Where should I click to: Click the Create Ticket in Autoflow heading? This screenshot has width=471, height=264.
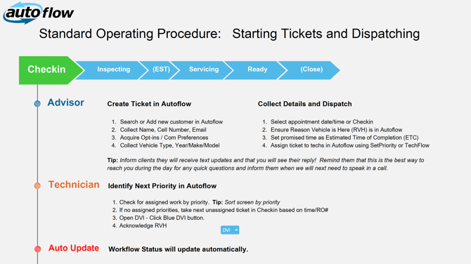[149, 104]
